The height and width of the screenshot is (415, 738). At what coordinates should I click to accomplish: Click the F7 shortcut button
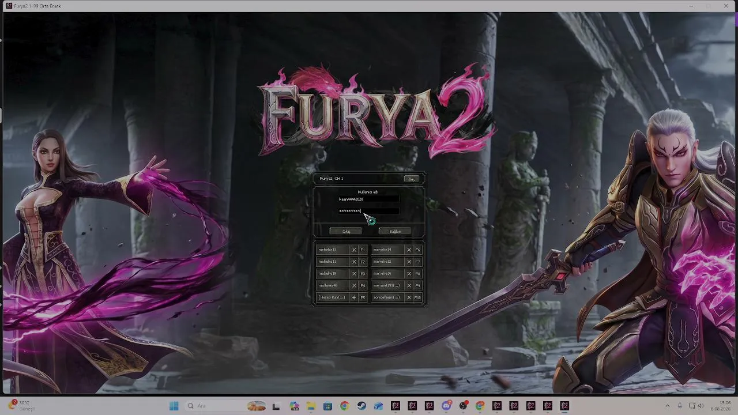(418, 262)
